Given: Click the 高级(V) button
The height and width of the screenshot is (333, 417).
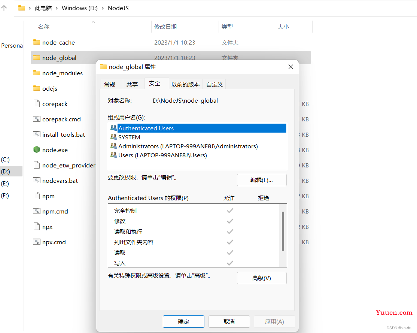Looking at the screenshot, I should click(x=262, y=278).
